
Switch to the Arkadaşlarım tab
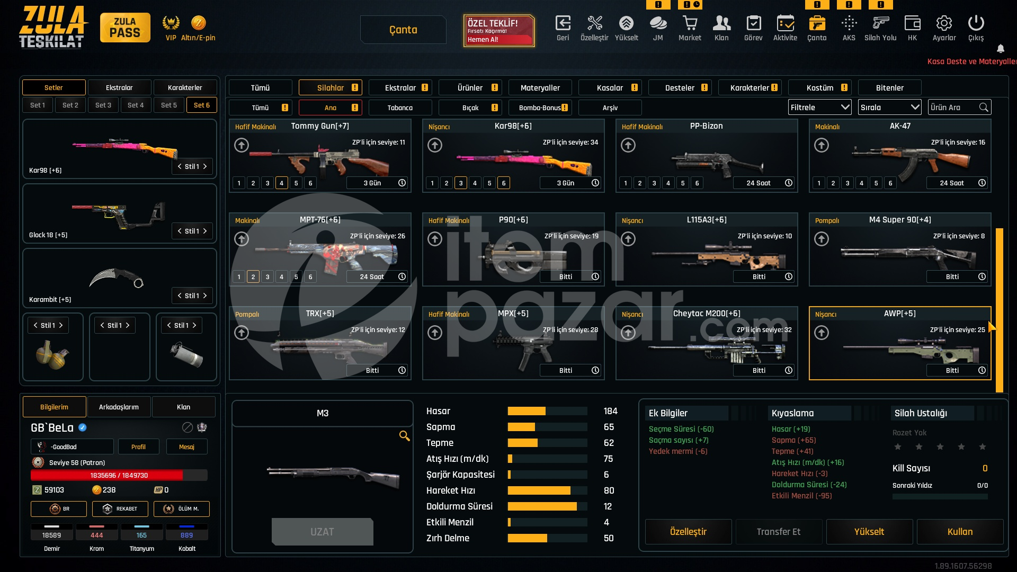pos(119,407)
